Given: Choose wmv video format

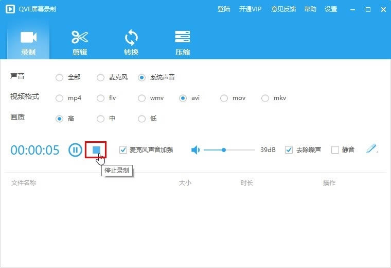Looking at the screenshot, I should [141, 98].
